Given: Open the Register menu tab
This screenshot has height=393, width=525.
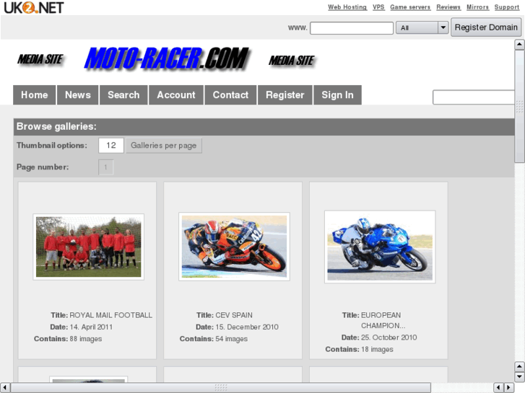Looking at the screenshot, I should (285, 95).
